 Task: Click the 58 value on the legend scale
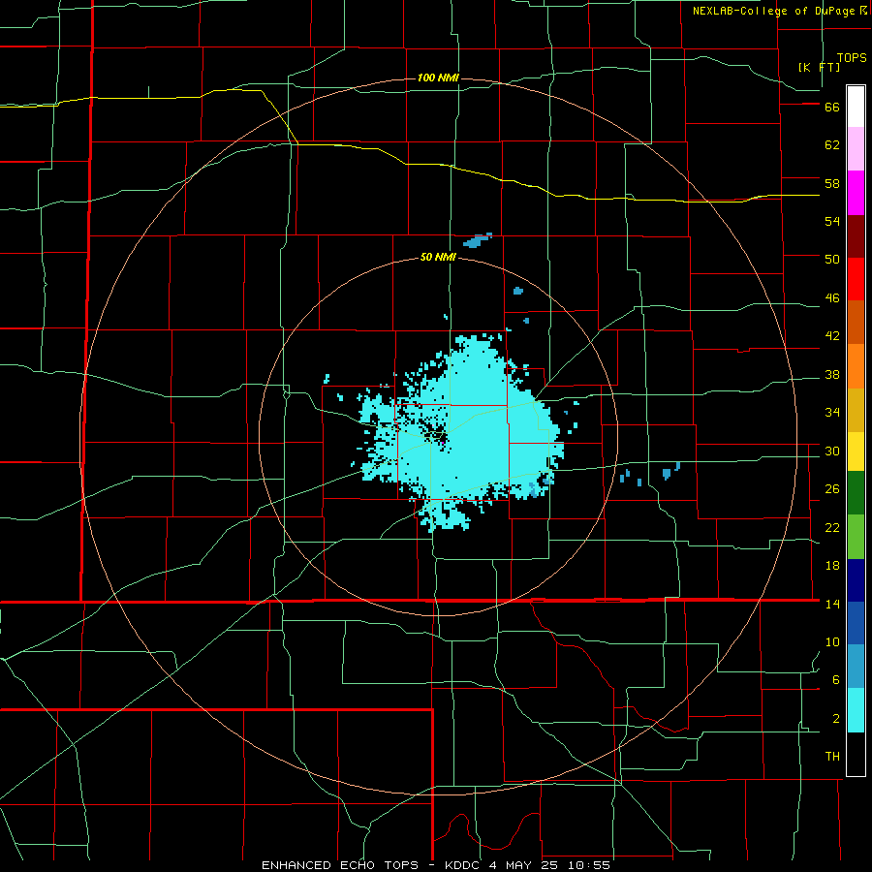point(832,183)
